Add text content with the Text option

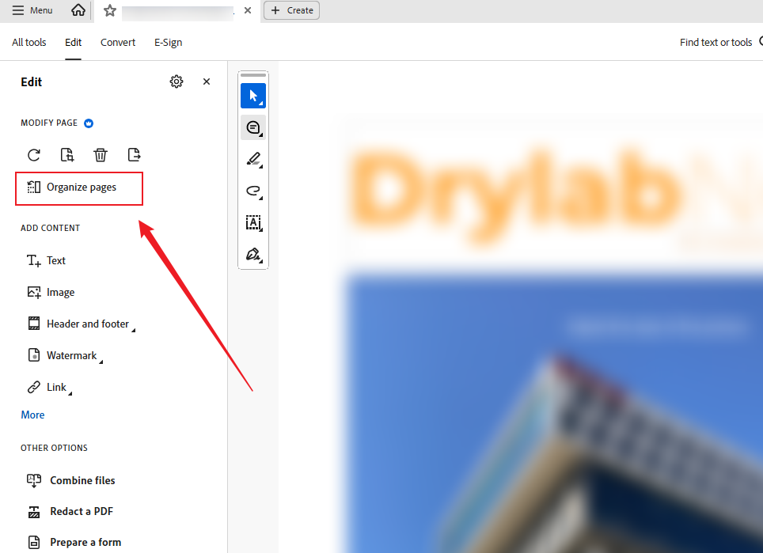pos(55,260)
